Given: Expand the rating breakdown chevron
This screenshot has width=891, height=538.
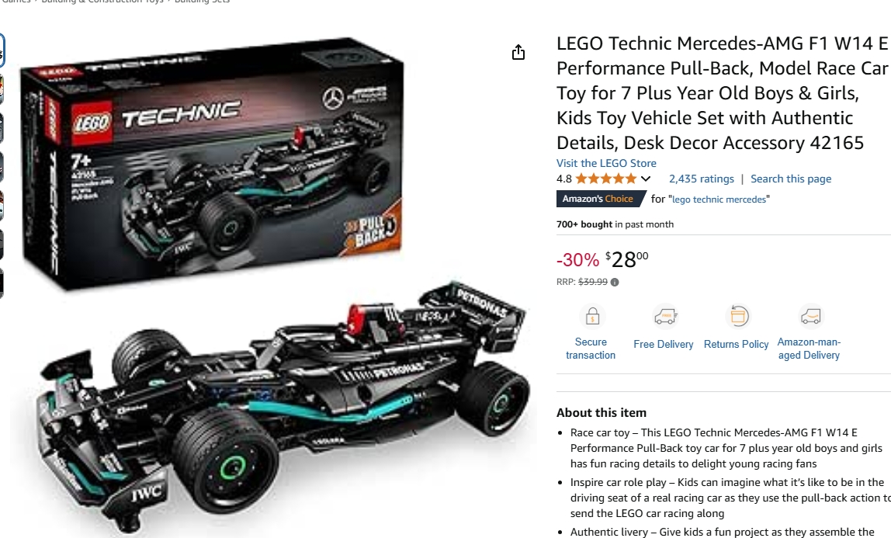Looking at the screenshot, I should coord(646,179).
